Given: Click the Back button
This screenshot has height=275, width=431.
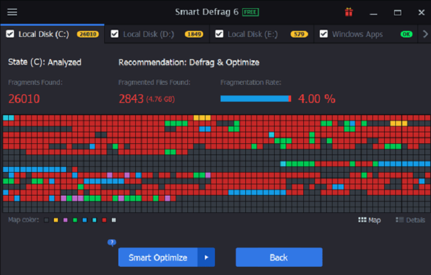Looking at the screenshot, I should [279, 257].
